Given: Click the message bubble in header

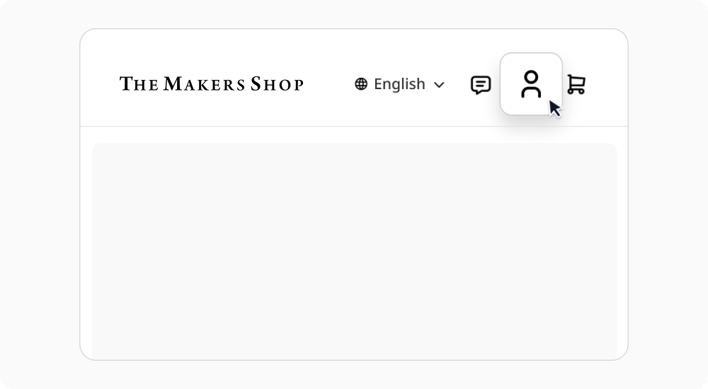Looking at the screenshot, I should tap(481, 85).
